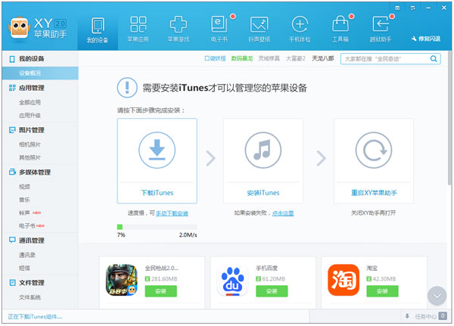The image size is (454, 326).
Task: Click the 下载iTunes step label
Action: [x=157, y=193]
